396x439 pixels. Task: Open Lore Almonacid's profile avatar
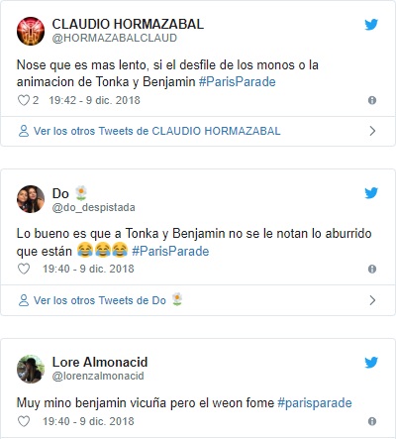31,369
